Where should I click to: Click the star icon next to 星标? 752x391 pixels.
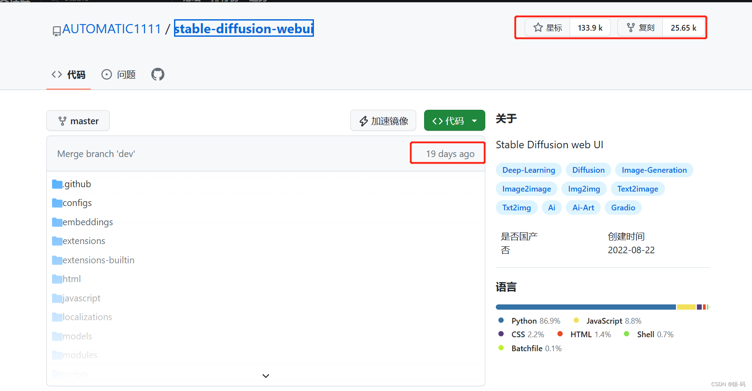pos(538,28)
